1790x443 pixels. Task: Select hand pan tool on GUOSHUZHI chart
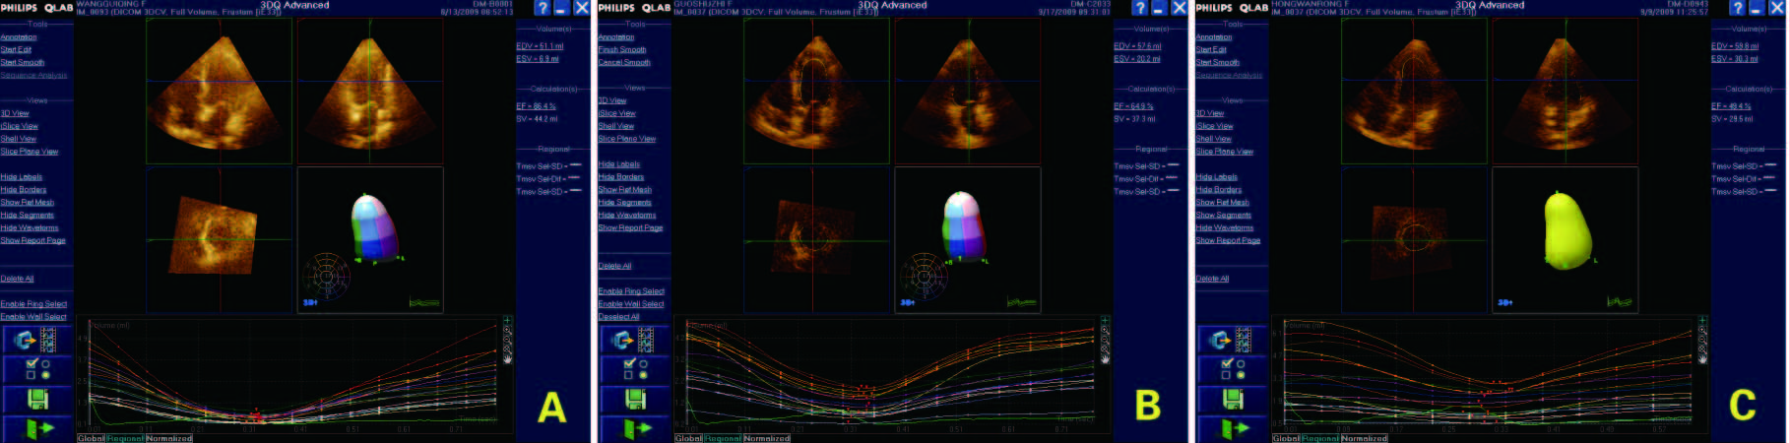tap(1106, 358)
